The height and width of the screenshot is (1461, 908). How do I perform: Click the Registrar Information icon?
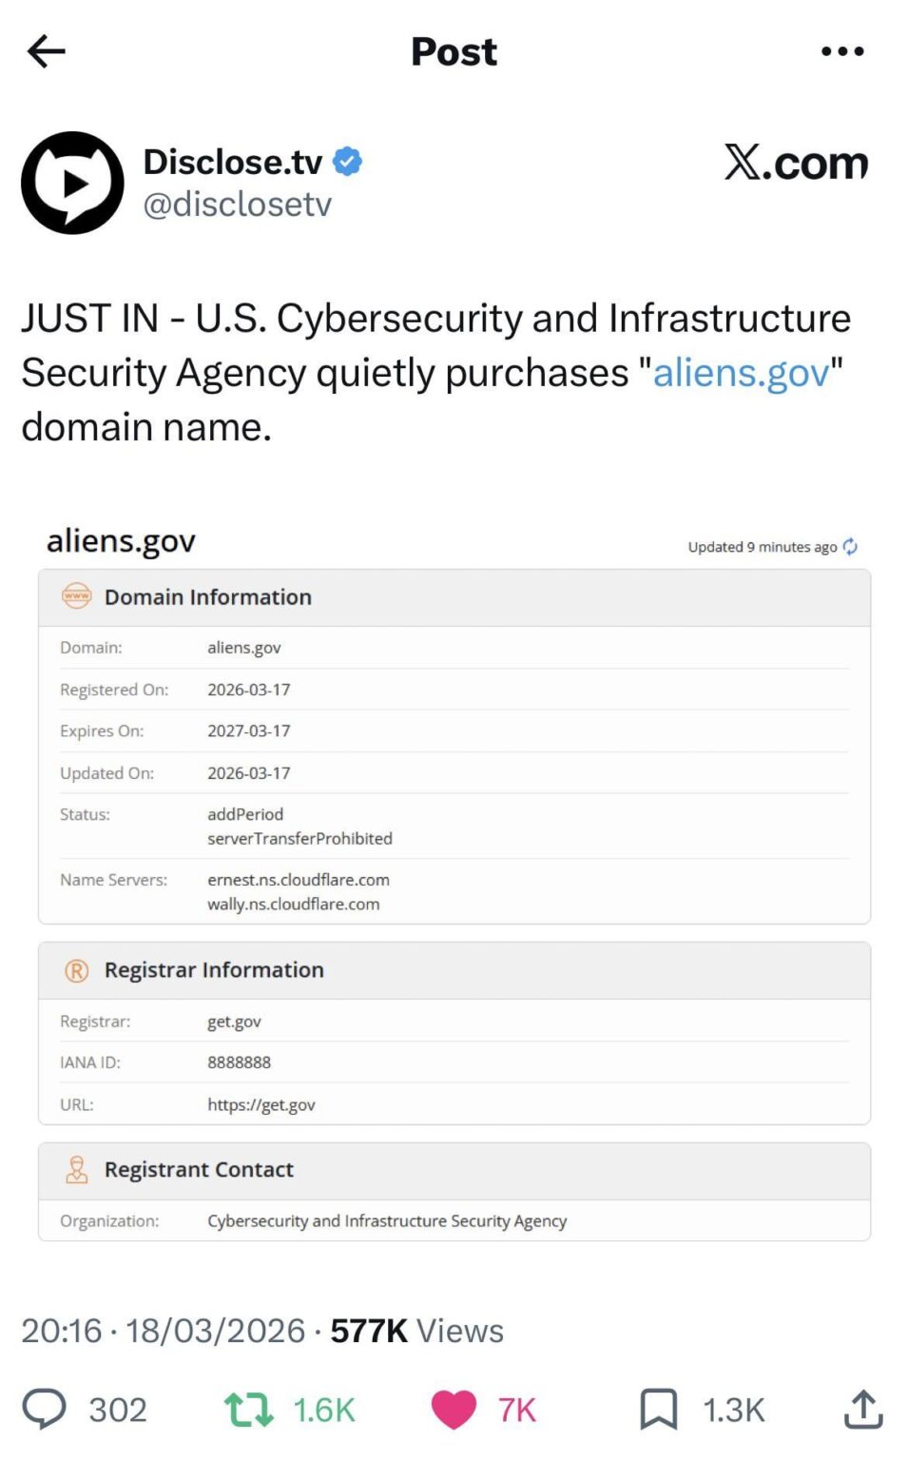76,970
